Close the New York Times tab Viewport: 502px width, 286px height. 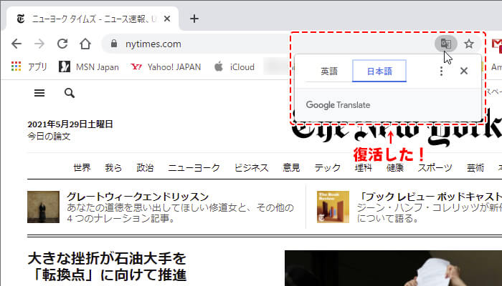click(167, 19)
